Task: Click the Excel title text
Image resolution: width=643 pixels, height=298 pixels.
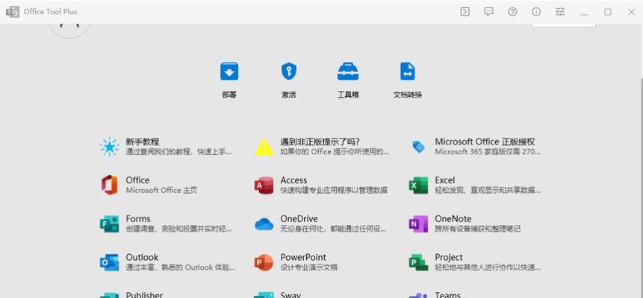Action: coord(445,180)
